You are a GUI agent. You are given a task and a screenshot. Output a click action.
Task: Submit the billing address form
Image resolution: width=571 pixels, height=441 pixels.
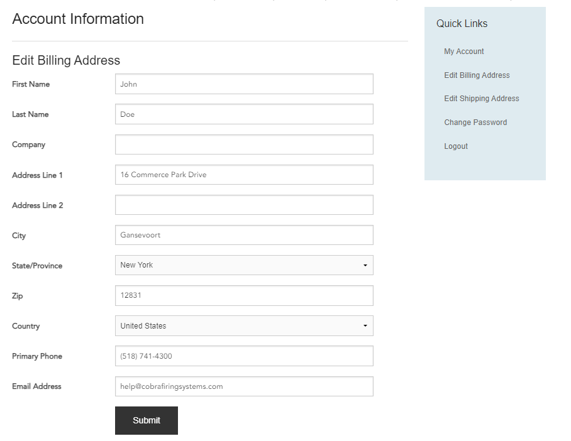tap(147, 421)
